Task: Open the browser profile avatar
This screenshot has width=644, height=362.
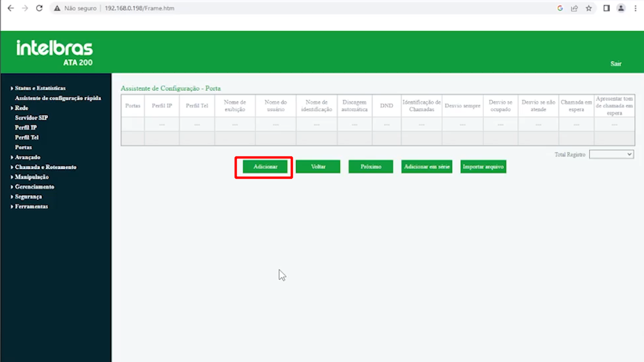Action: 621,8
